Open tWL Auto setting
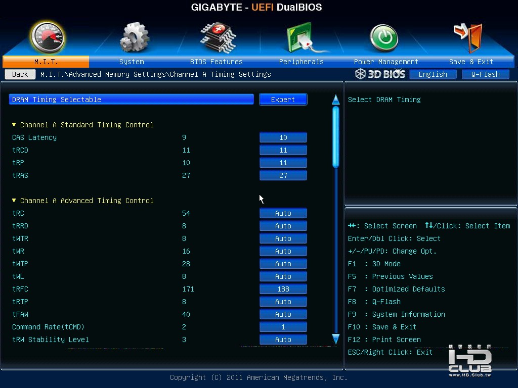 point(283,276)
